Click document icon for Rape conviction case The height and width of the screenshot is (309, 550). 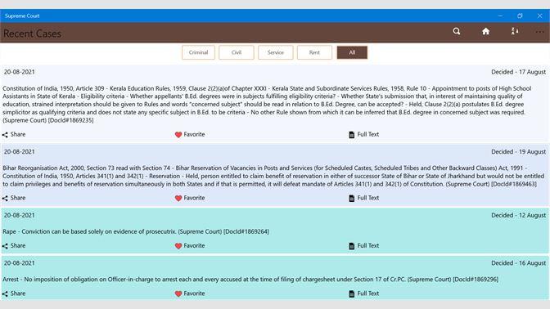click(351, 246)
